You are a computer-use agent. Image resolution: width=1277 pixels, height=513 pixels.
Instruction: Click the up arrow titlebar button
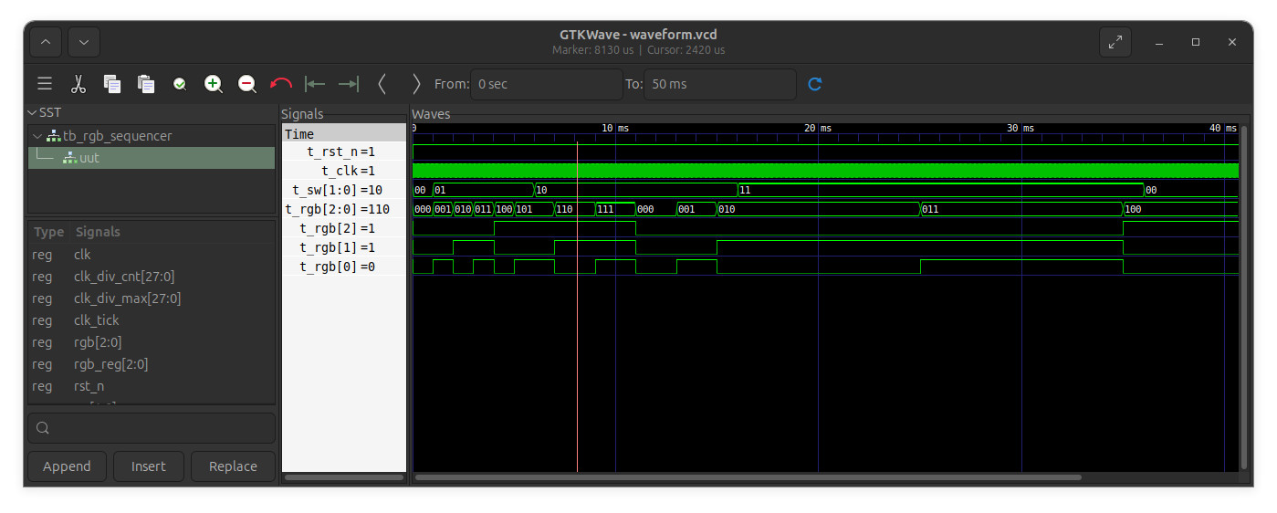[47, 42]
